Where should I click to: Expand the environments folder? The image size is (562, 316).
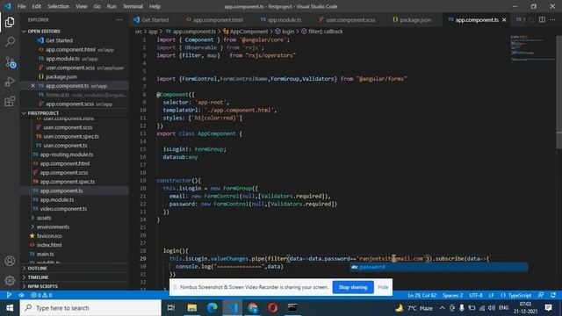pyautogui.click(x=53, y=226)
